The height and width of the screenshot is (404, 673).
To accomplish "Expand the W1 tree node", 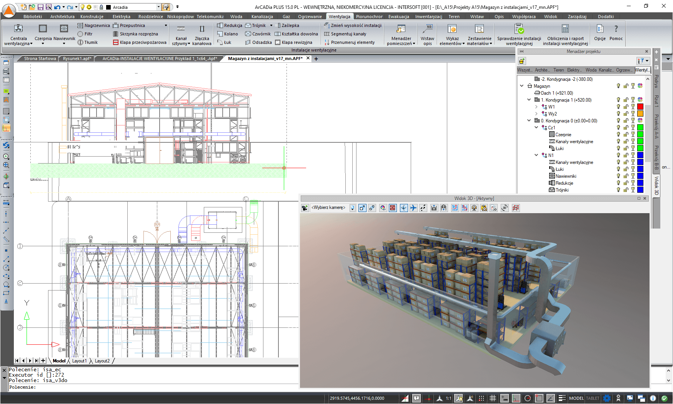I will pyautogui.click(x=536, y=107).
